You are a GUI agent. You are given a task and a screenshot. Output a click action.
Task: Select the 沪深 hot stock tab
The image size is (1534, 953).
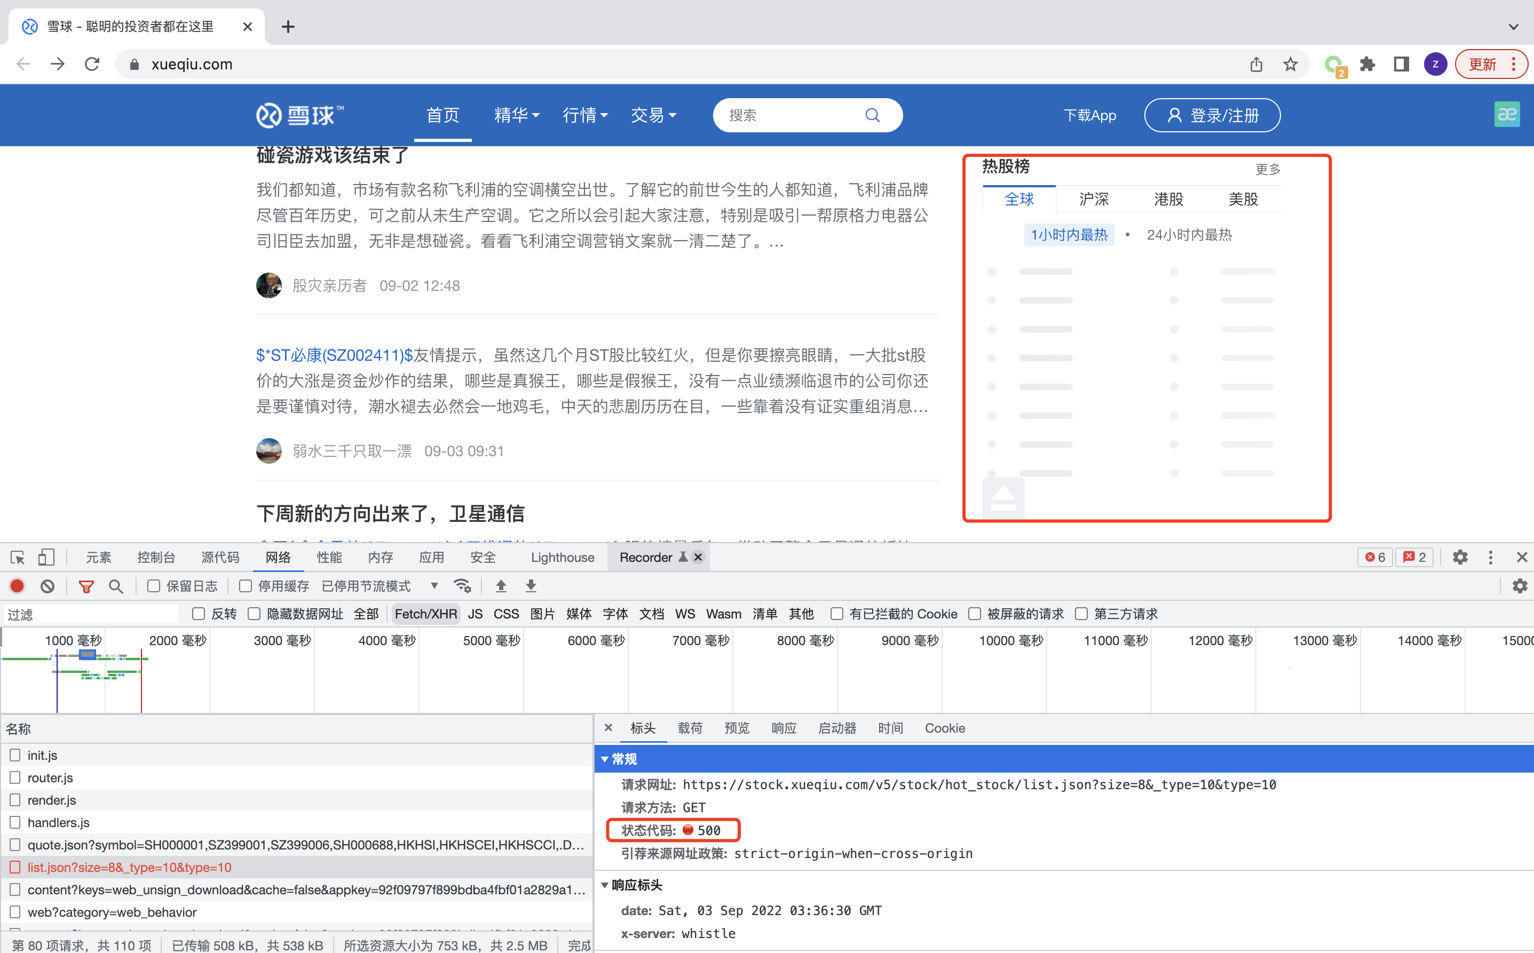tap(1094, 199)
